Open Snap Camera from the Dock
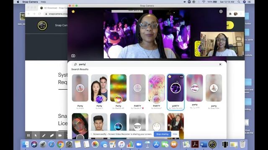Screen dimensions: 268x150 pyautogui.click(x=212, y=145)
